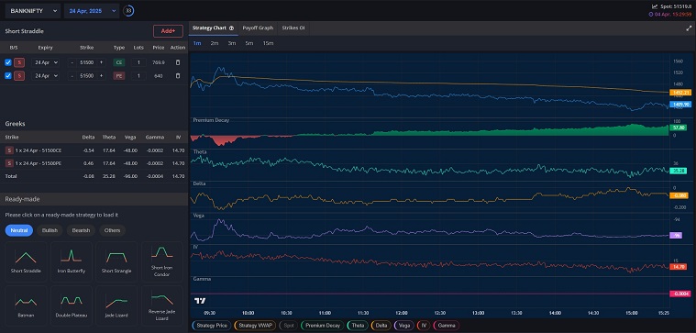
Task: Select the 3m chart interval
Action: click(x=232, y=43)
